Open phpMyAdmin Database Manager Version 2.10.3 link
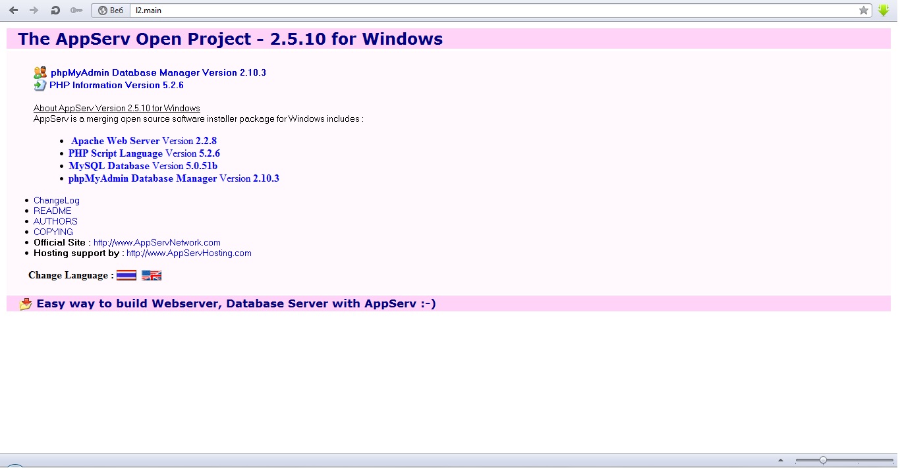 [x=158, y=72]
